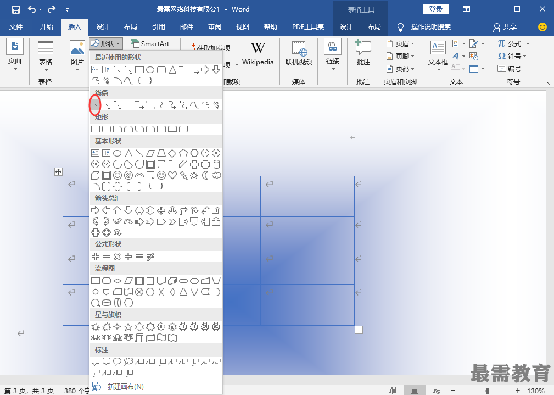Send feedback via smiley face icon
554x395 pixels.
point(542,27)
